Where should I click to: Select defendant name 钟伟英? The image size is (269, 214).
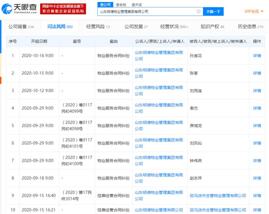pos(196,161)
